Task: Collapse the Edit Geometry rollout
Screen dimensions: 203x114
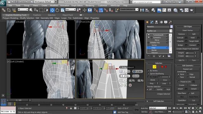Action: [187, 66]
